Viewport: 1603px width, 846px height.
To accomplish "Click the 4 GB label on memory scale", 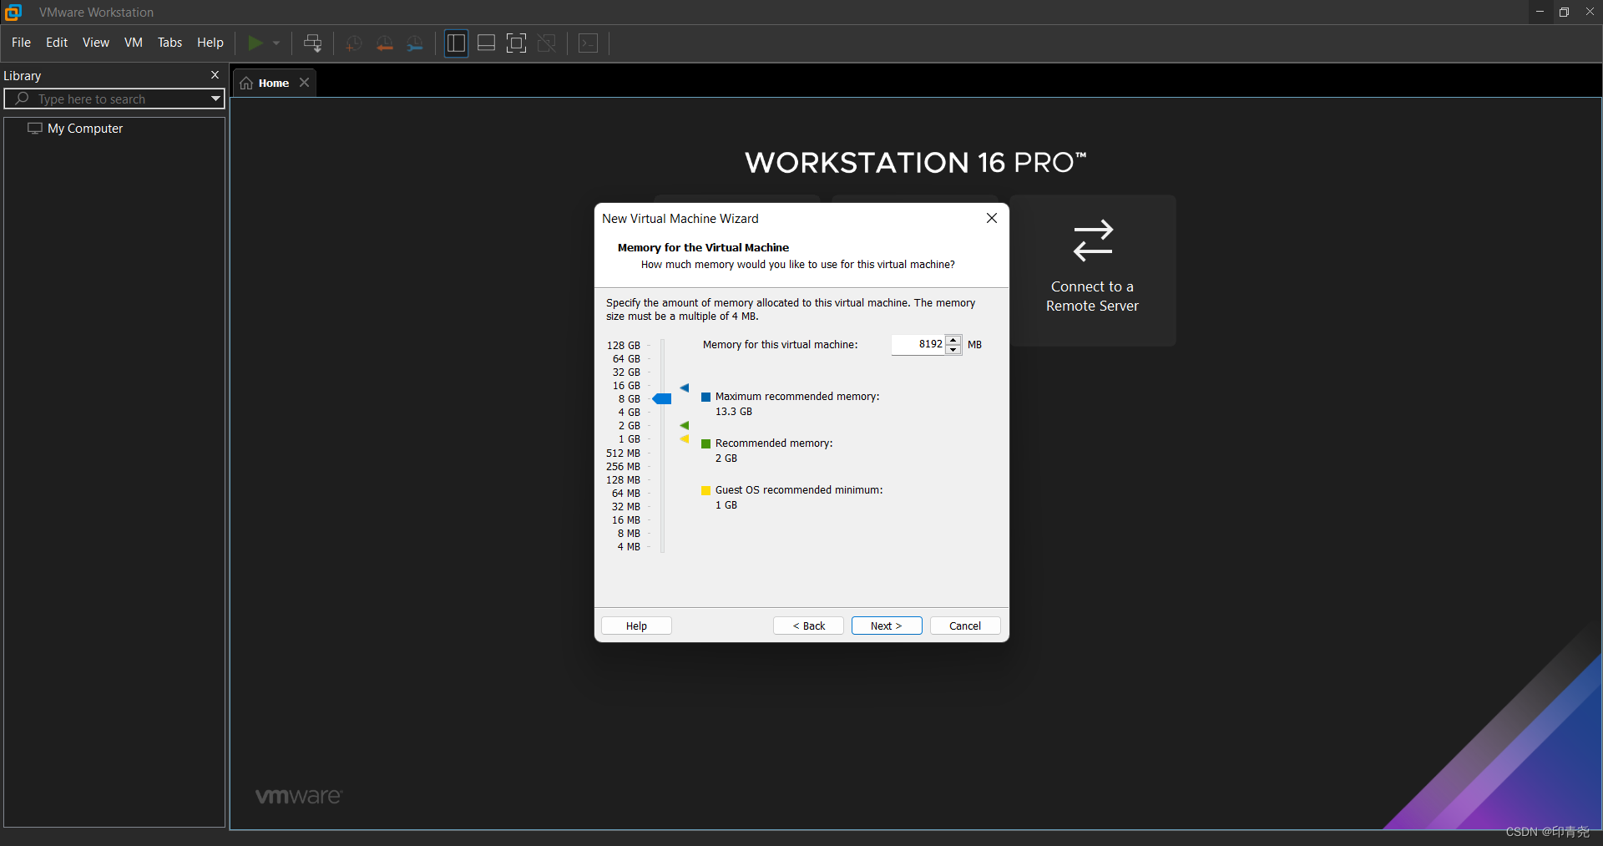I will [630, 413].
